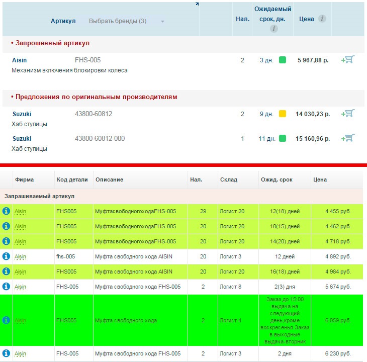Open info icon for 4 455 руб. row

tap(6, 211)
